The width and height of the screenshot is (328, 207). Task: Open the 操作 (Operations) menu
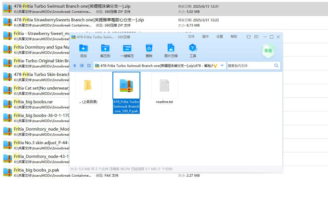(205, 37)
